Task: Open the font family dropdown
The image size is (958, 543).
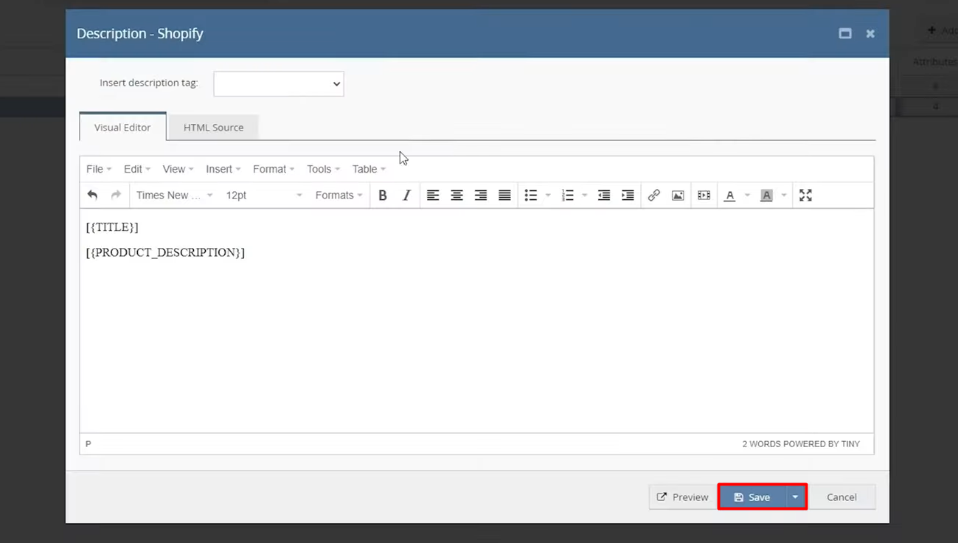Action: pos(174,196)
